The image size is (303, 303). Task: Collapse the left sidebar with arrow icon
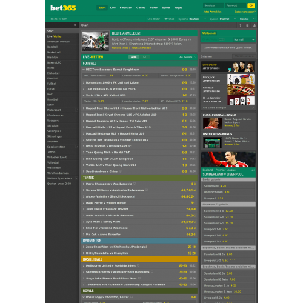coord(75,25)
